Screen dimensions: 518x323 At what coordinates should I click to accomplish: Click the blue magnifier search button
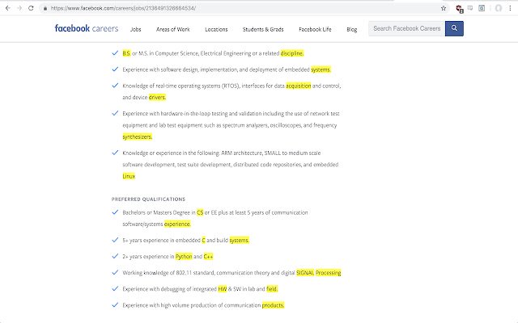click(x=454, y=28)
